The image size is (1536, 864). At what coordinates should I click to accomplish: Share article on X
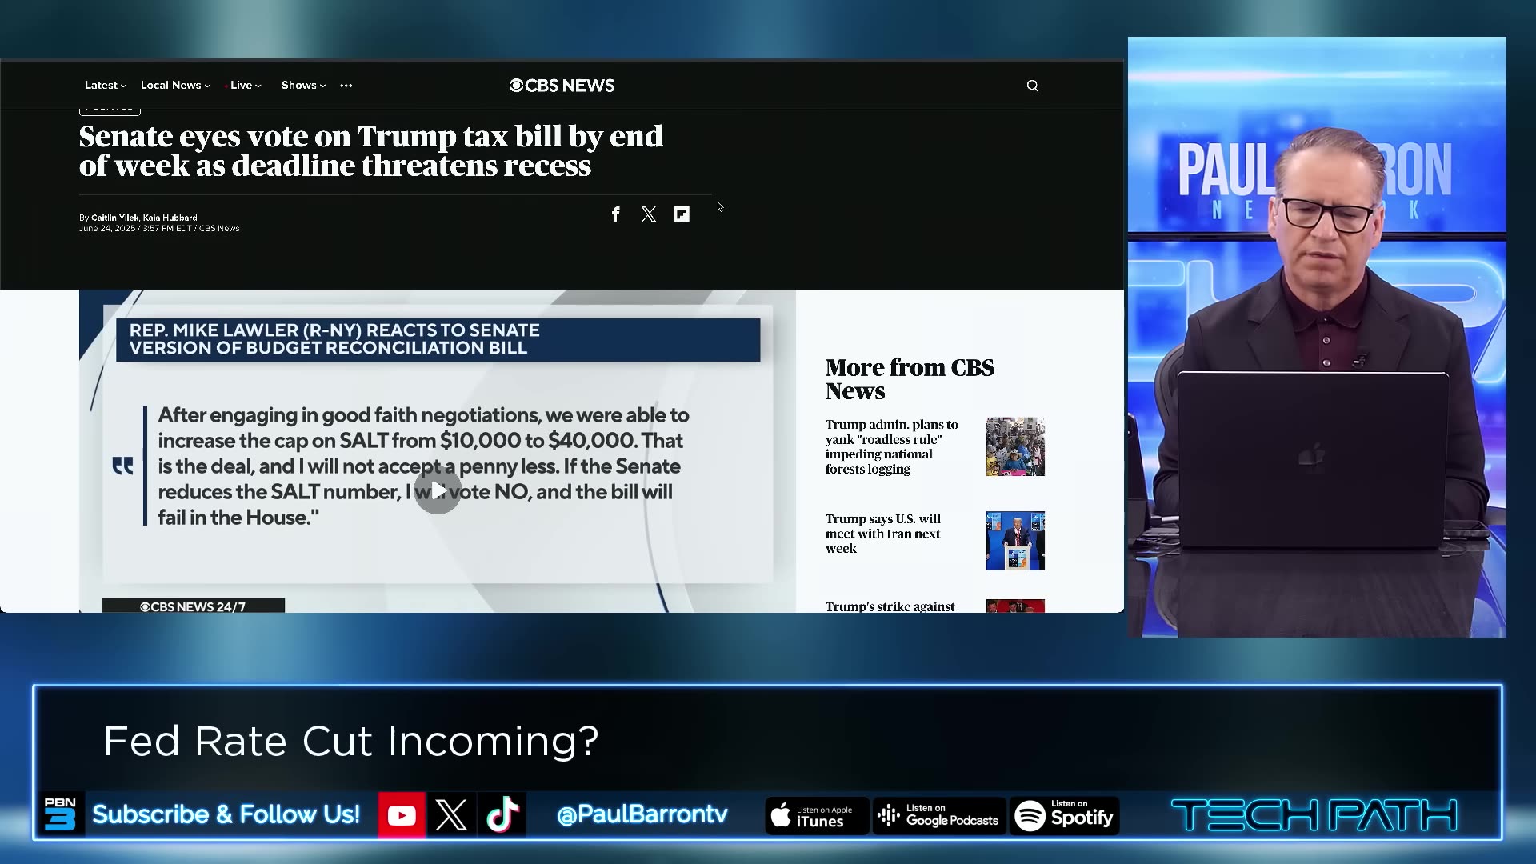pyautogui.click(x=648, y=214)
